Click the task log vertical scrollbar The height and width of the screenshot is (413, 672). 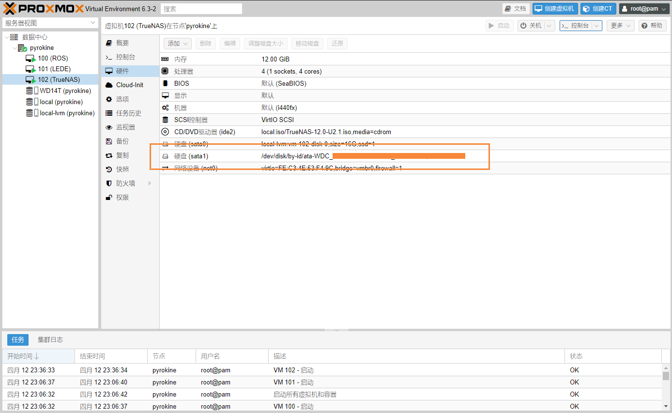coord(666,387)
